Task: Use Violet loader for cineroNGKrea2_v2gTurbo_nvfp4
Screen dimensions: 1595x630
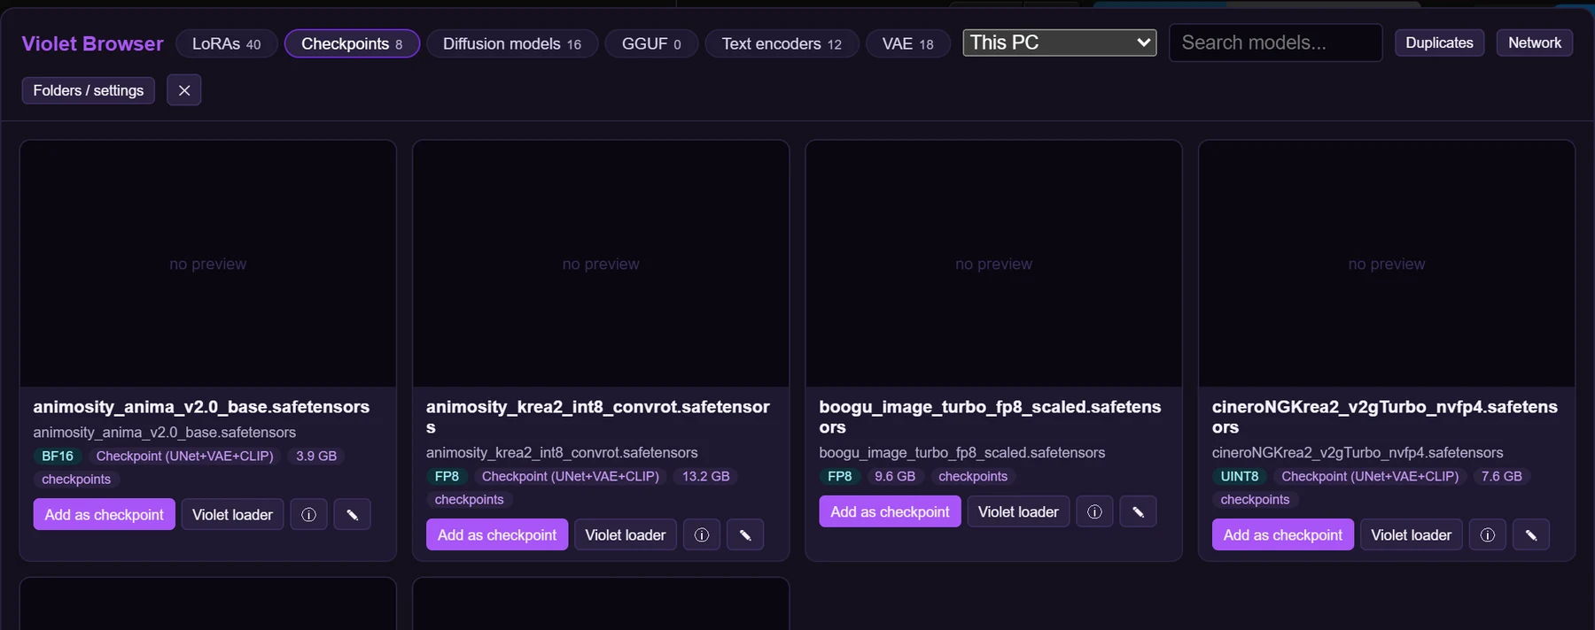Action: point(1412,535)
